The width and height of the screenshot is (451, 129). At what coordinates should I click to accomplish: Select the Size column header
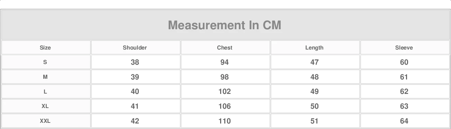click(45, 48)
